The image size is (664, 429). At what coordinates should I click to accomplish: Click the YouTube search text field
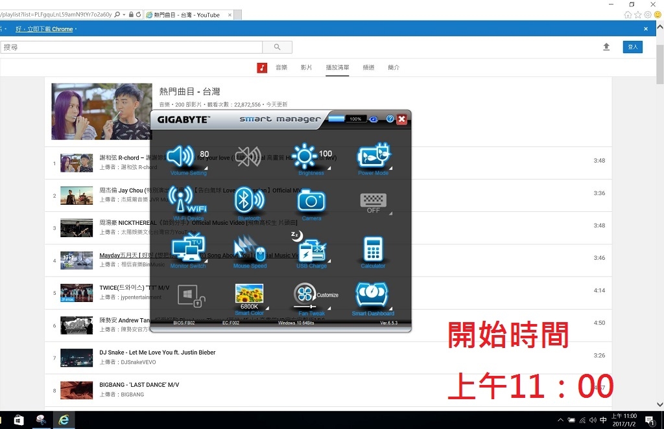[131, 47]
